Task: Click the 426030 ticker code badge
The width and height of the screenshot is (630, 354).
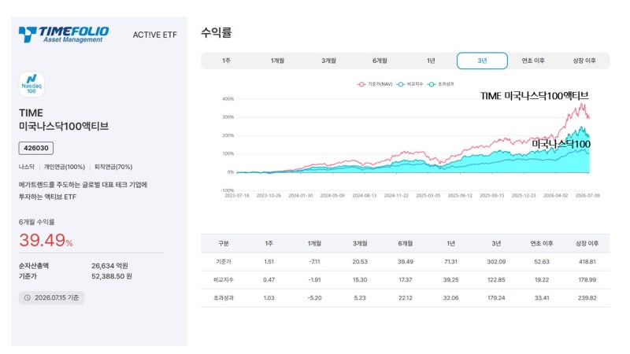Action: 35,148
